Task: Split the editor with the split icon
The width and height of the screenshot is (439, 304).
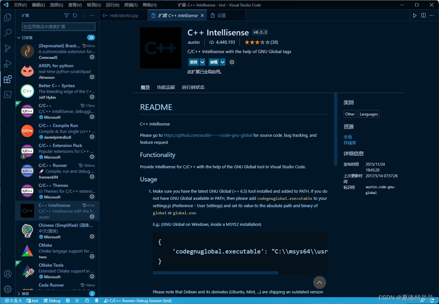Action: 423,15
